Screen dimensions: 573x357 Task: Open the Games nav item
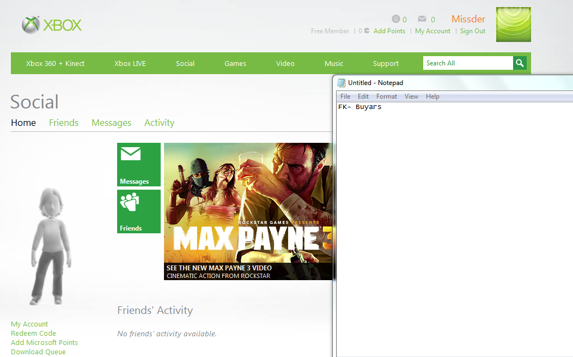pos(235,63)
